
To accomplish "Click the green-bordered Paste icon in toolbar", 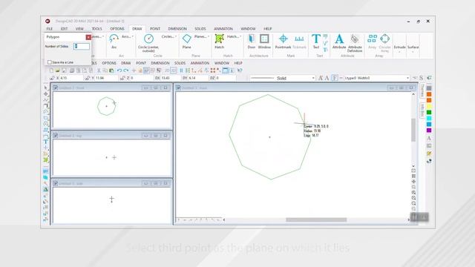I will click(x=111, y=70).
